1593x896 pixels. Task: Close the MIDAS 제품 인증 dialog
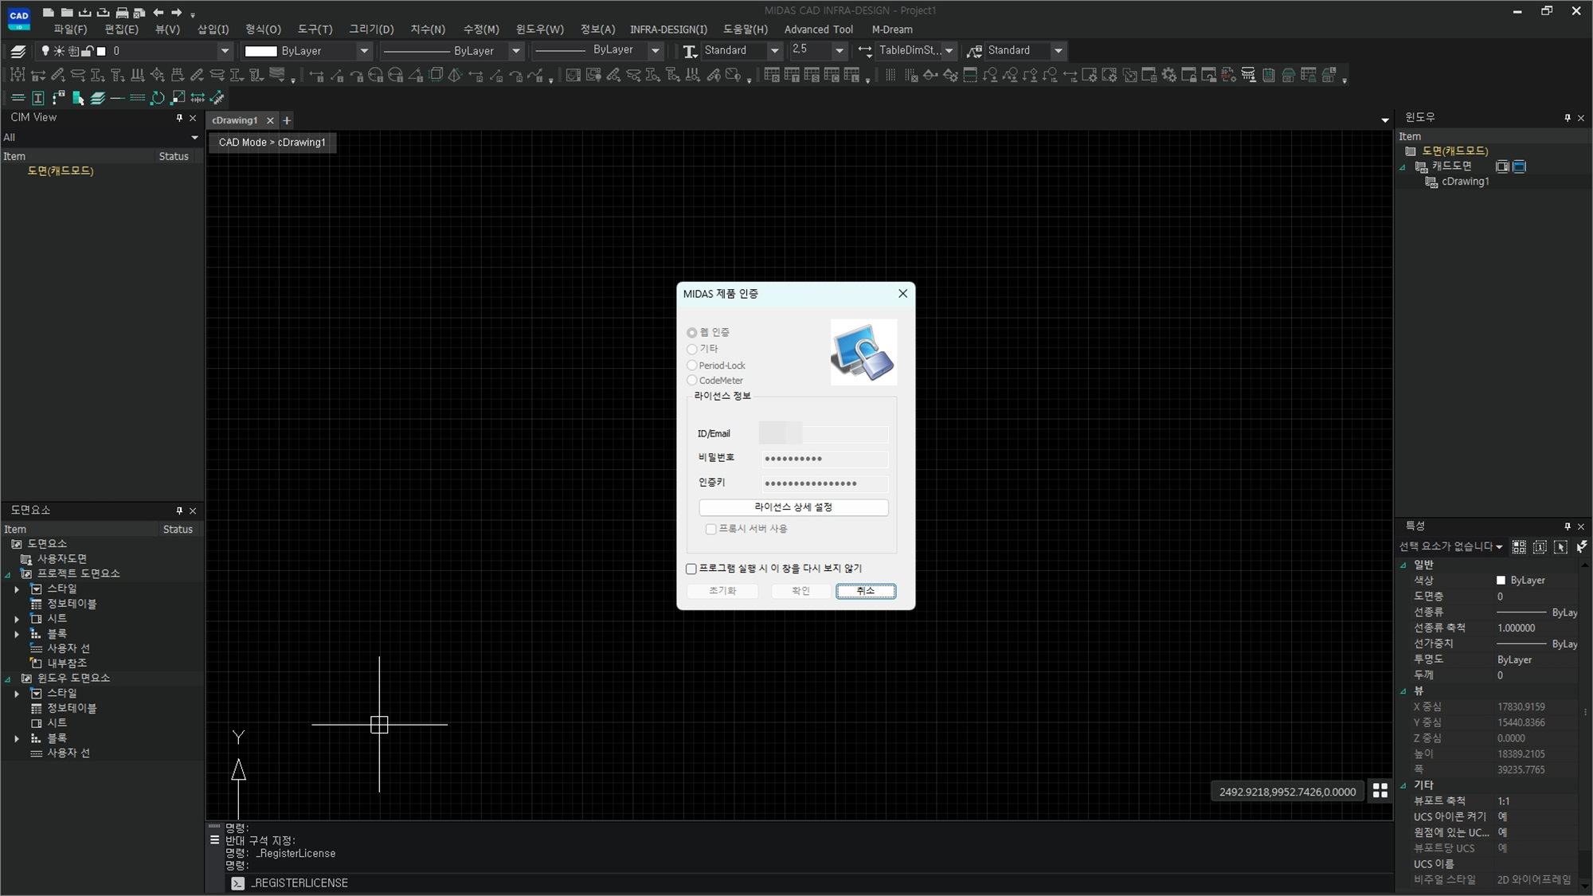point(902,294)
